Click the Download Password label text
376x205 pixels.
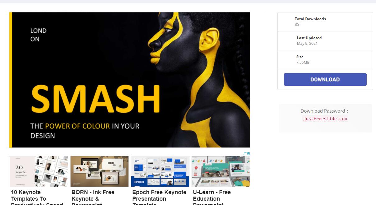324,111
